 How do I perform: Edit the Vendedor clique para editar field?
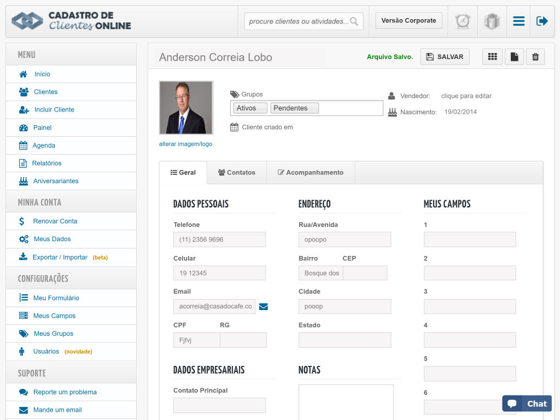coord(466,96)
